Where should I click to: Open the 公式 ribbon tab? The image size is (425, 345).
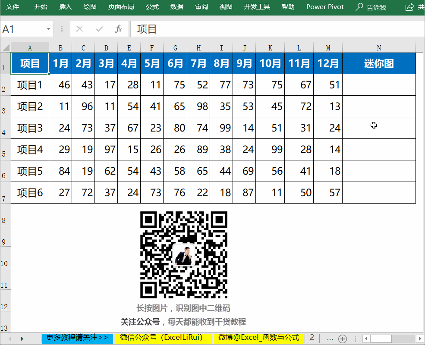coord(152,7)
